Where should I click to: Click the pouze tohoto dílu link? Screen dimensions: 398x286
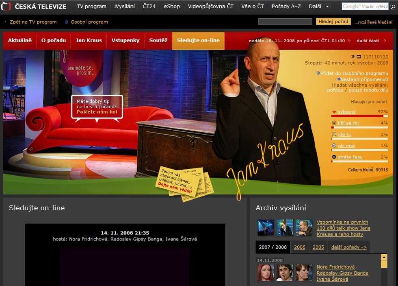coord(368,90)
